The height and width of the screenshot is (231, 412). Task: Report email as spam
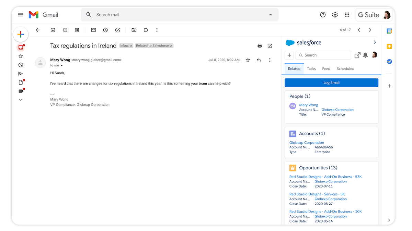point(65,30)
